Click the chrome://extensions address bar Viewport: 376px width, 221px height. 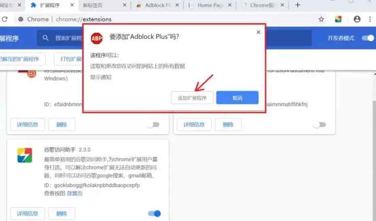(x=162, y=19)
